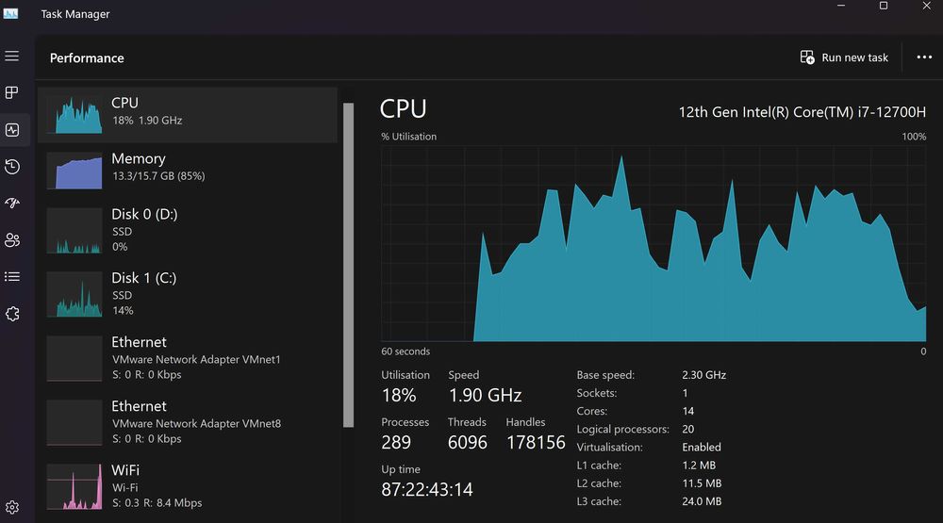Image resolution: width=943 pixels, height=523 pixels.
Task: Click the WiFi mini graph thumbnail
Action: point(74,486)
